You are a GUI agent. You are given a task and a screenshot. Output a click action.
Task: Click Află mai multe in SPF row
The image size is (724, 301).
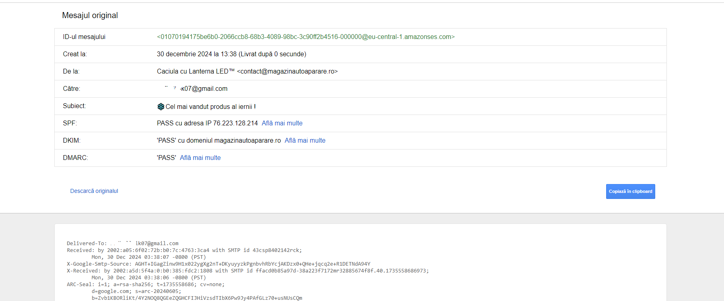tap(282, 123)
